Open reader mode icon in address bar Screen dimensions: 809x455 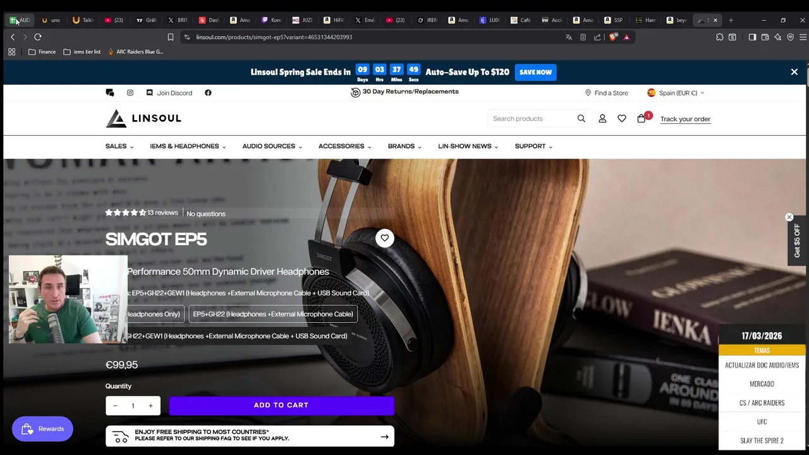583,37
